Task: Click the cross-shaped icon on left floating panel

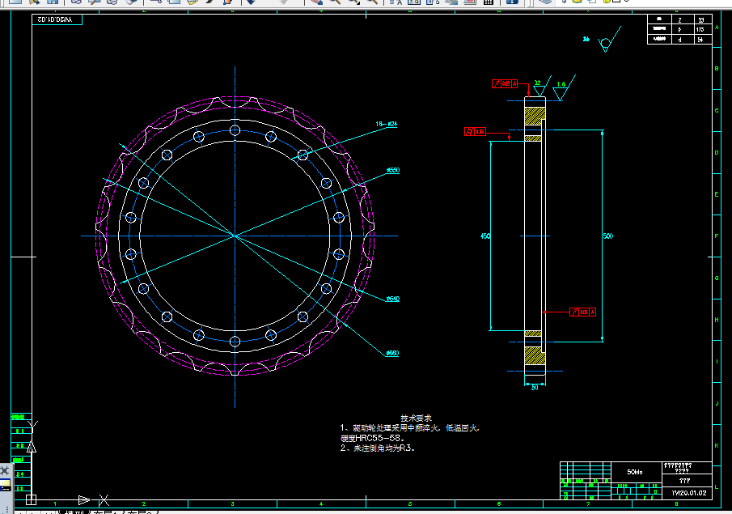Action: [x=4, y=470]
